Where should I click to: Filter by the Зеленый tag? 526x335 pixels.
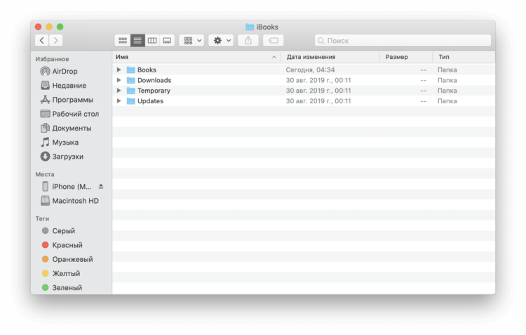point(62,287)
